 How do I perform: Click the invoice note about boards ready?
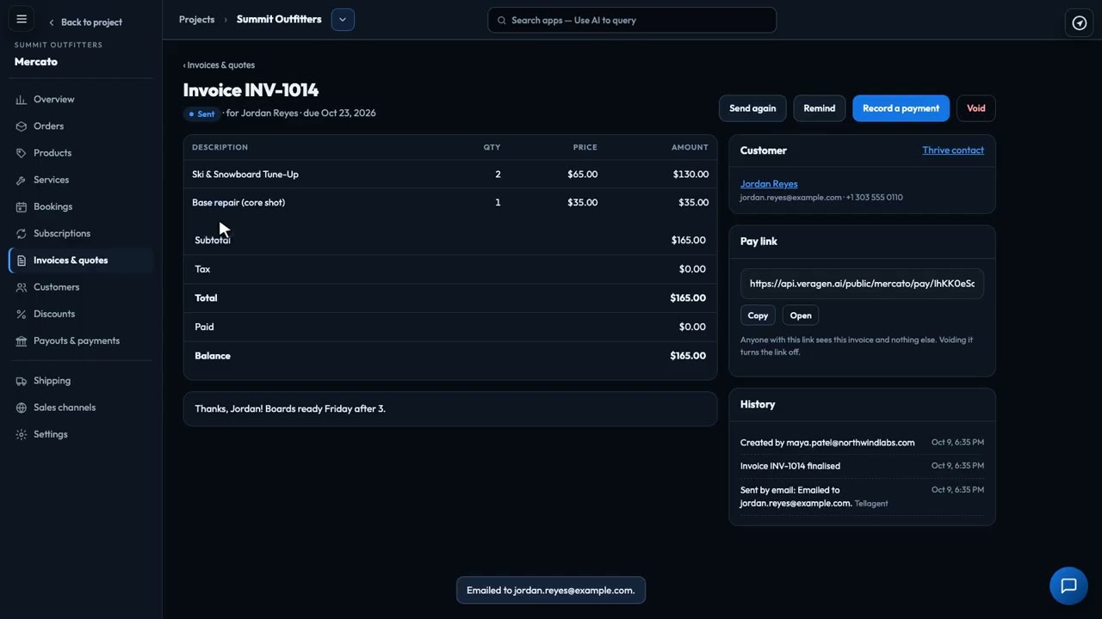tap(450, 409)
